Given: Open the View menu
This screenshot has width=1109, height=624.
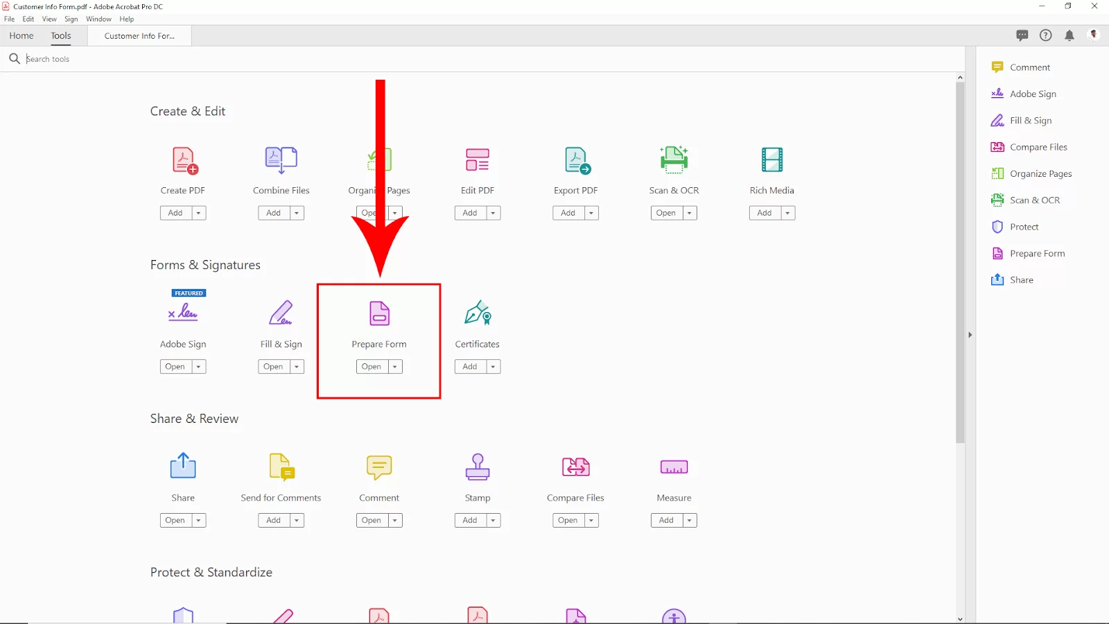Looking at the screenshot, I should pos(49,19).
